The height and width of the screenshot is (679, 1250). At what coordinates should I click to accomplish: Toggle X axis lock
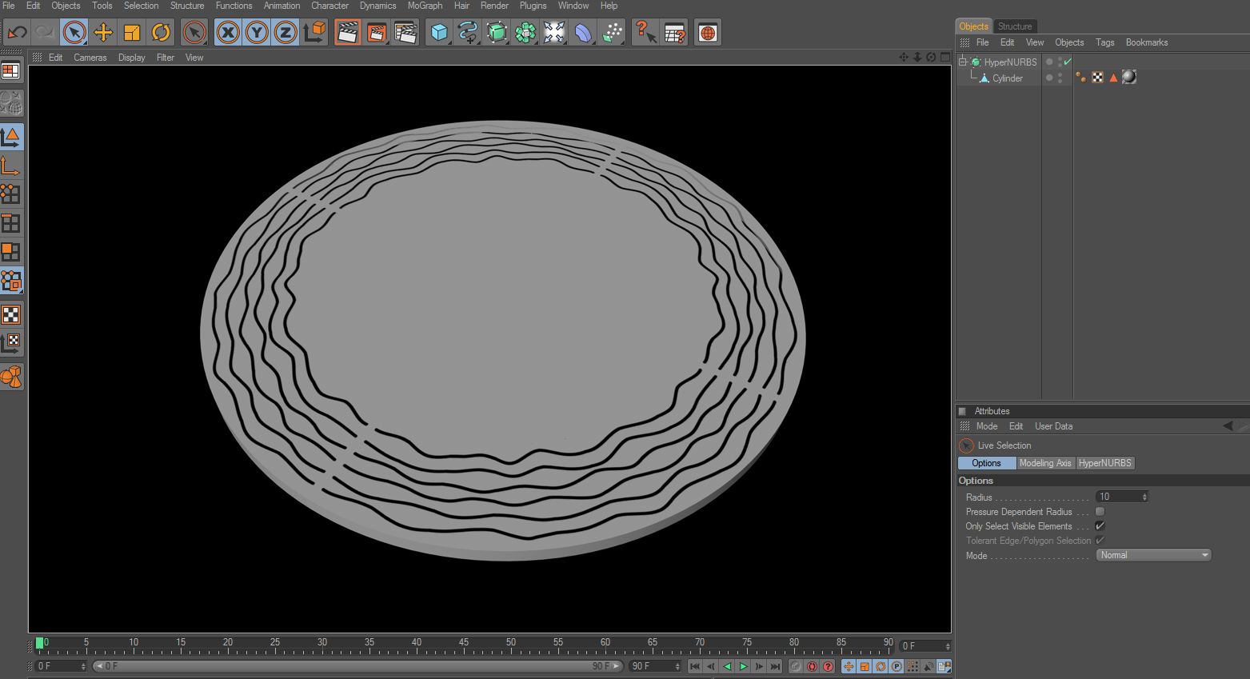point(228,33)
